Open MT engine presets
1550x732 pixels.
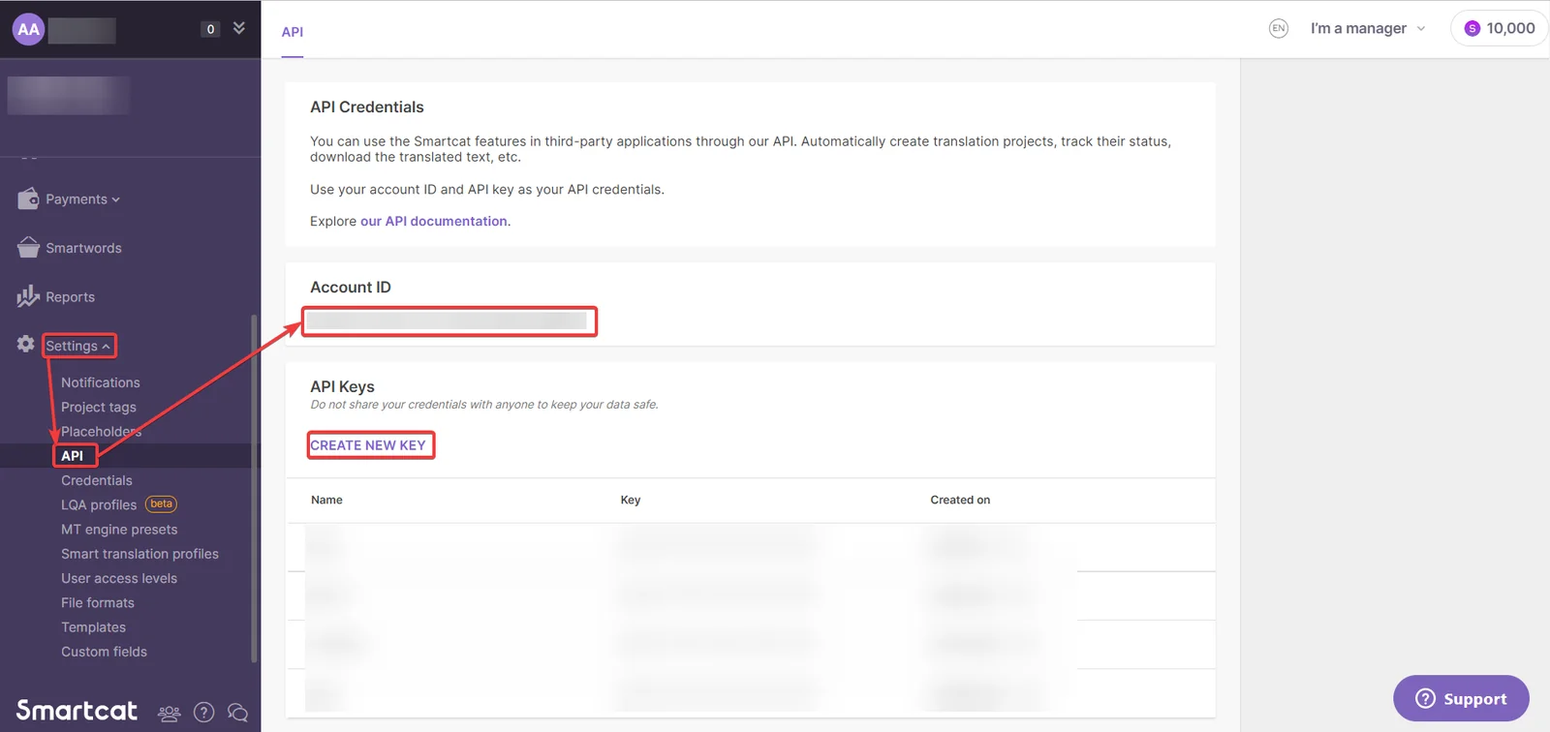tap(119, 530)
